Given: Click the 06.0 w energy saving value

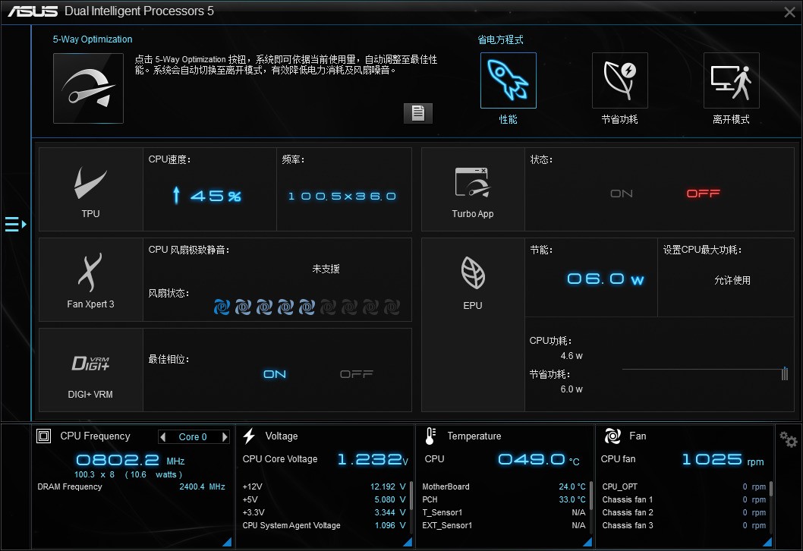Looking at the screenshot, I should [x=606, y=279].
